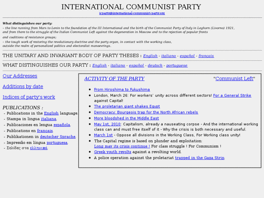Click the International Communist Party title
264x198 pixels.
131,7
